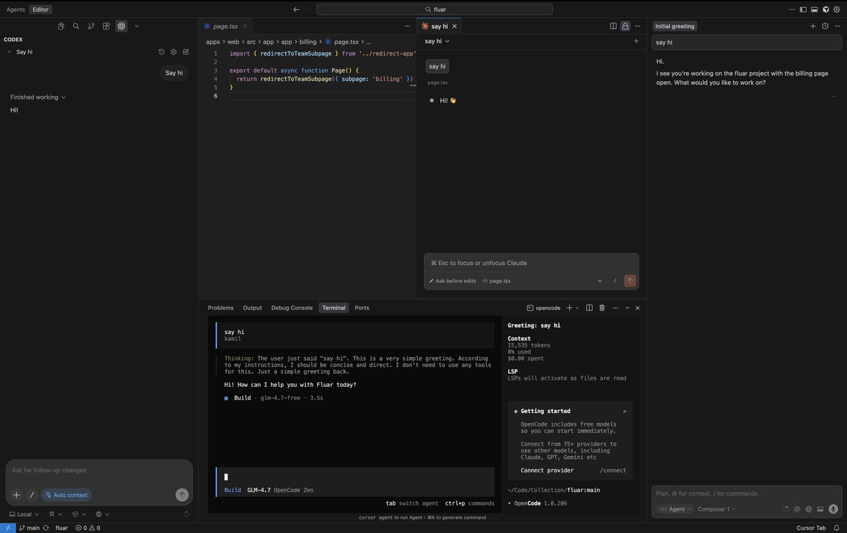Send Claude message with orange arrow button
The width and height of the screenshot is (847, 533).
630,281
